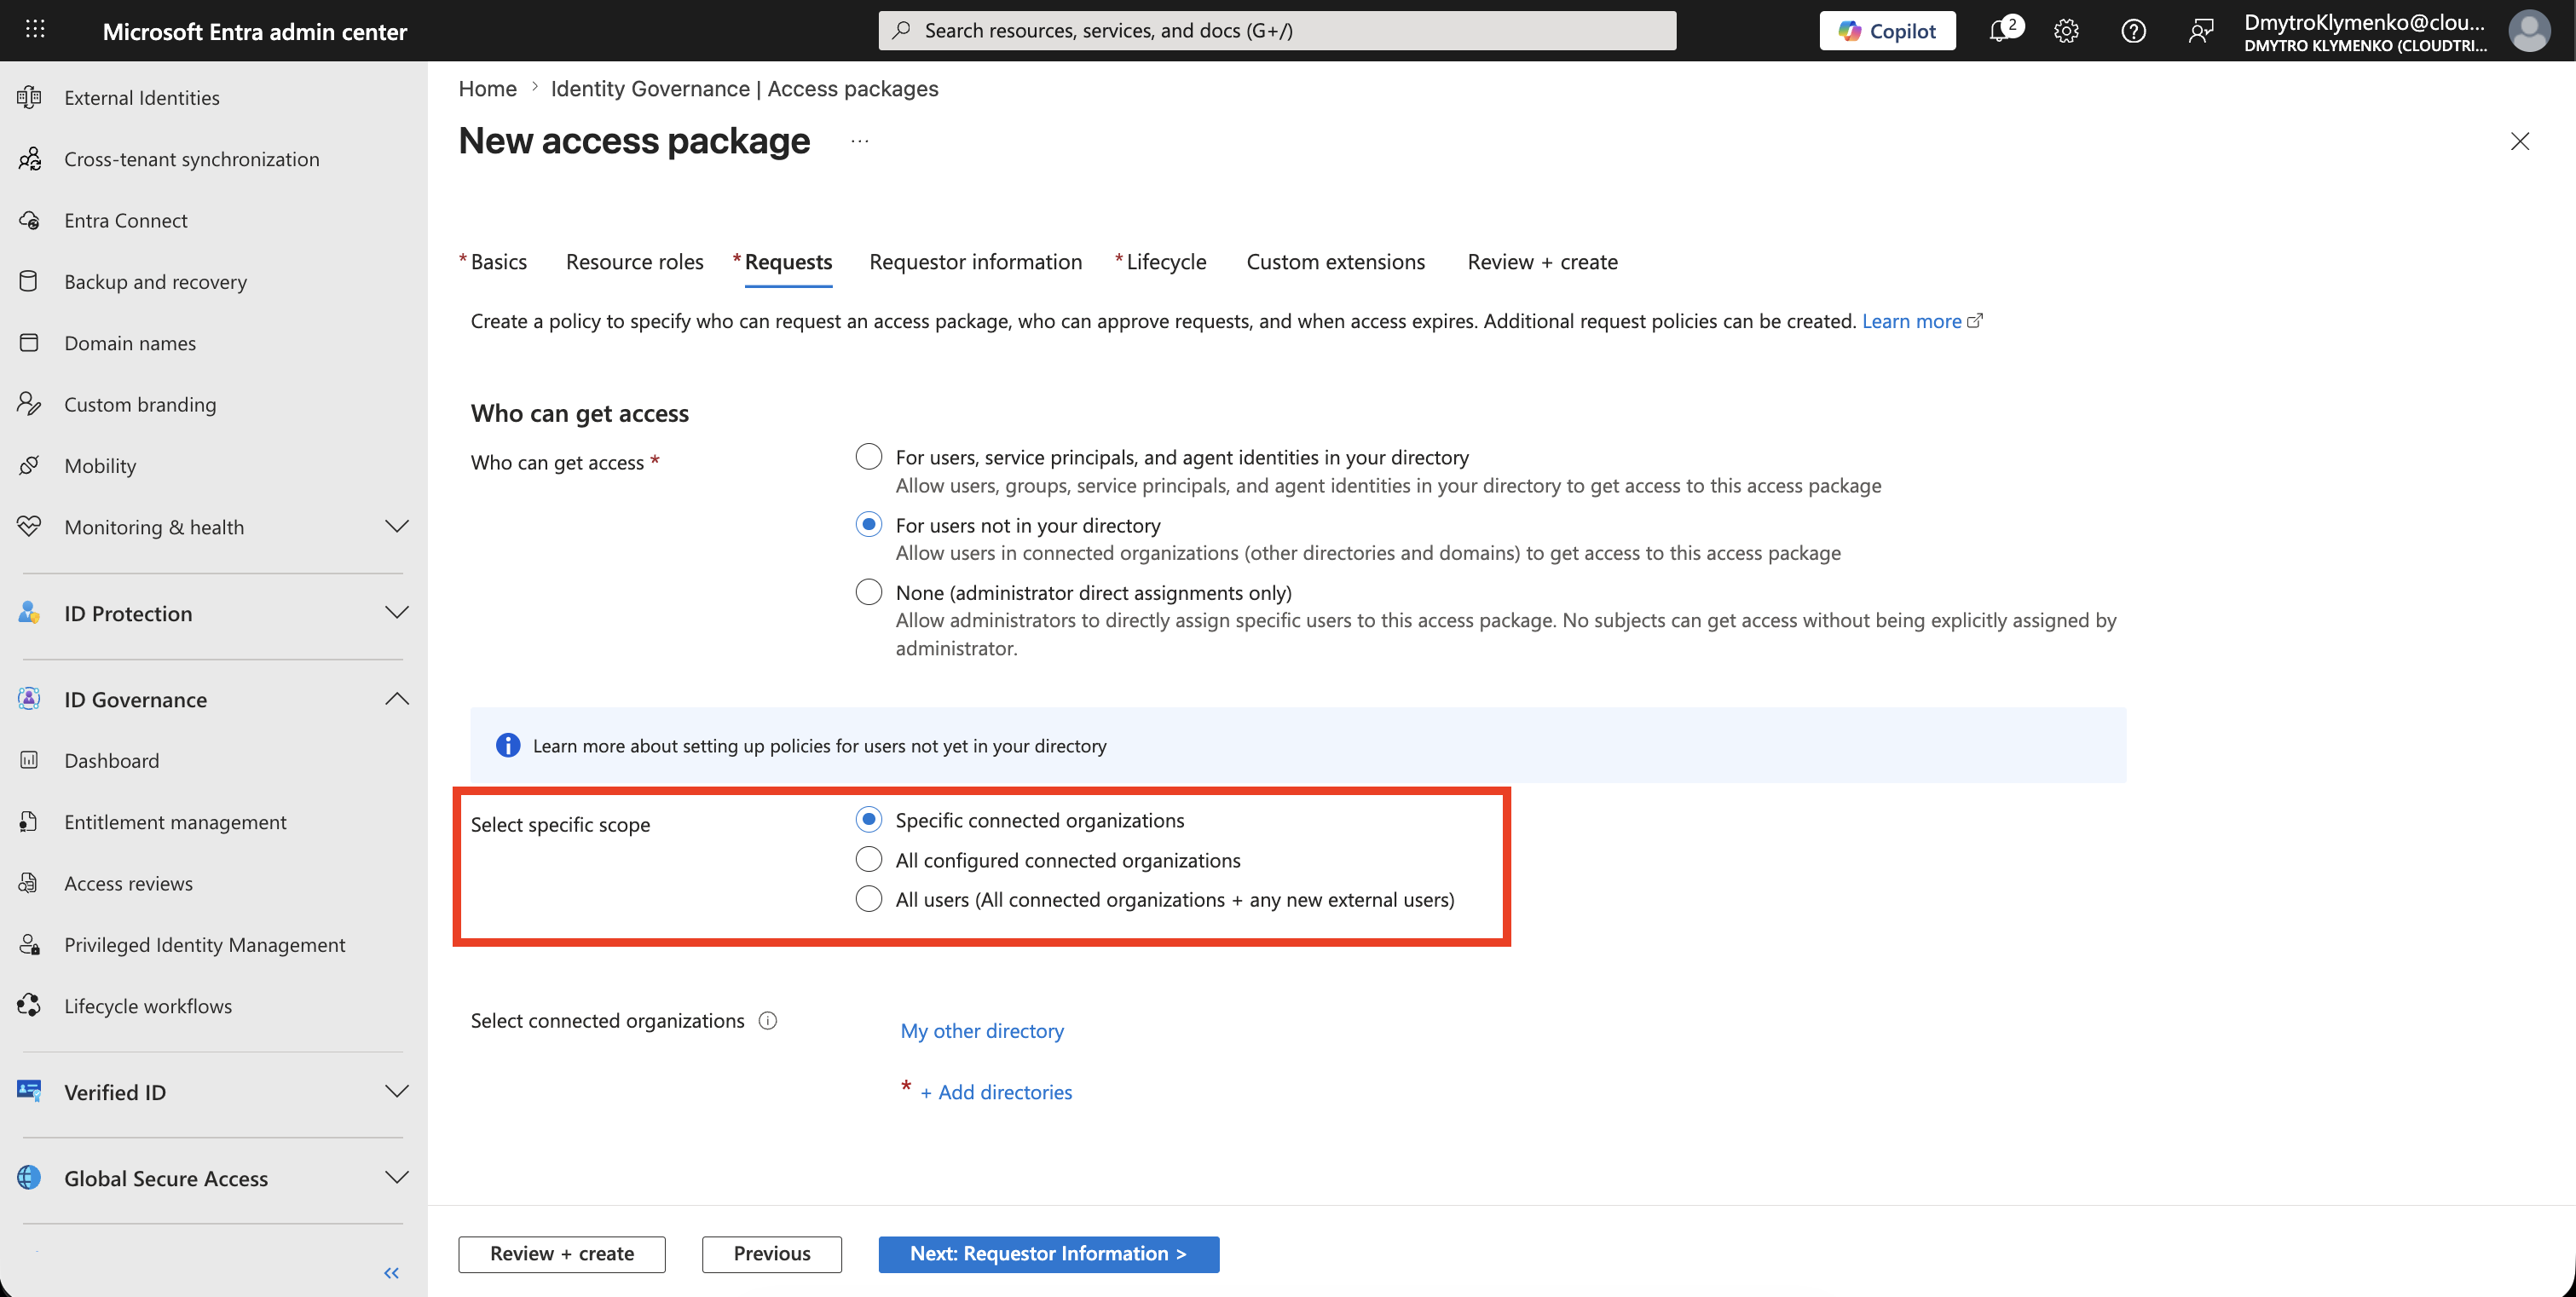The height and width of the screenshot is (1297, 2576).
Task: Click the Entitlement management icon
Action: pyautogui.click(x=29, y=822)
